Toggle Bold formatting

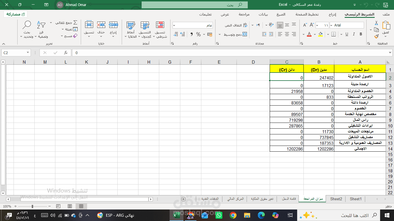[361, 34]
